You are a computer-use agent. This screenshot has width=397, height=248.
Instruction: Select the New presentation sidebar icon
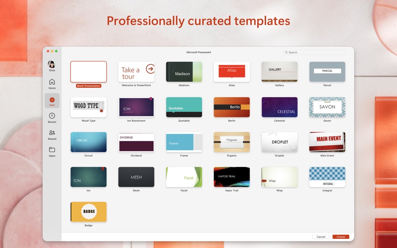point(52,101)
